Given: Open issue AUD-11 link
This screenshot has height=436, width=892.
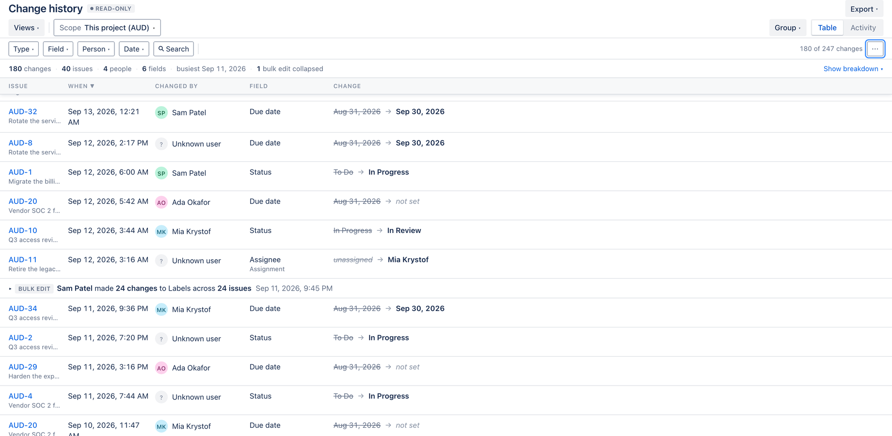Looking at the screenshot, I should pyautogui.click(x=23, y=260).
